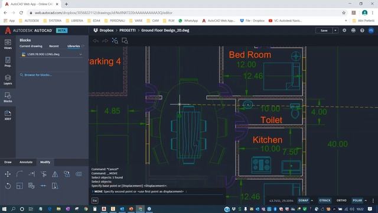The height and width of the screenshot is (213, 378).
Task: Switch to the Modify tab
Action: 45,162
